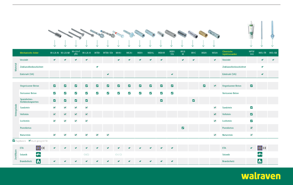
Task: Click the Verzinkt tick for WSA1
Action: point(215,60)
